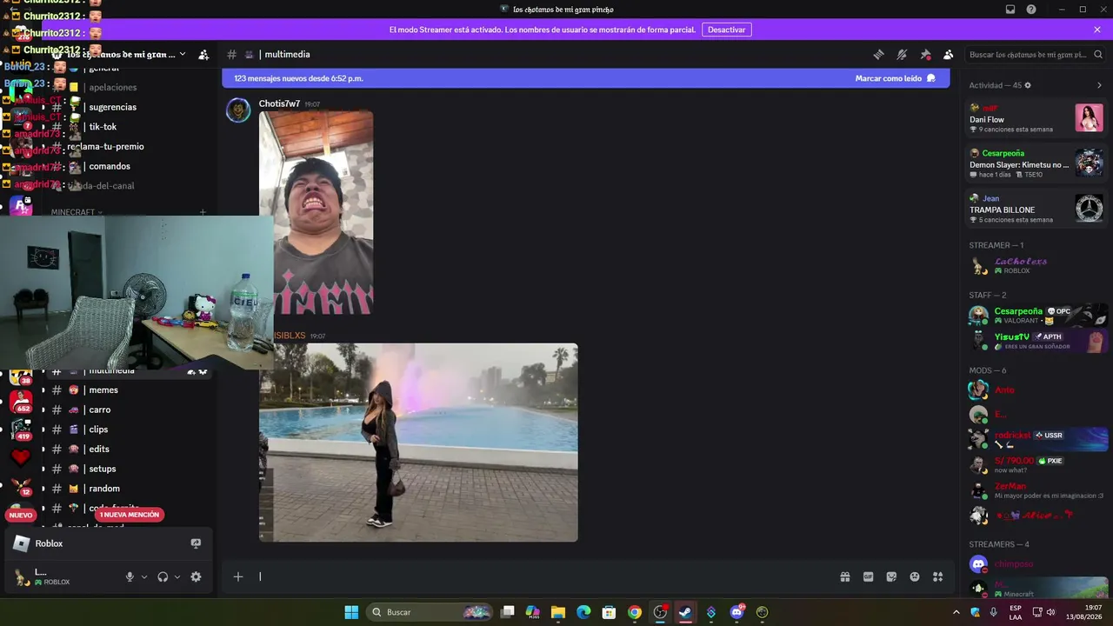Open the Dani Flow activity card
This screenshot has height=626, width=1113.
pyautogui.click(x=1036, y=118)
